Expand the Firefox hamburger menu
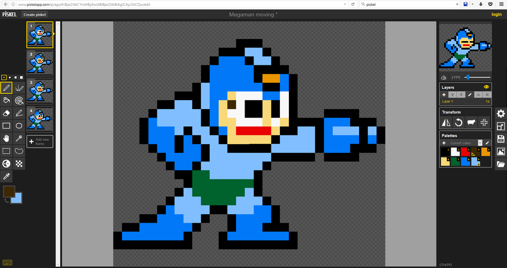Screen dimensions: 507x268 [501, 4]
